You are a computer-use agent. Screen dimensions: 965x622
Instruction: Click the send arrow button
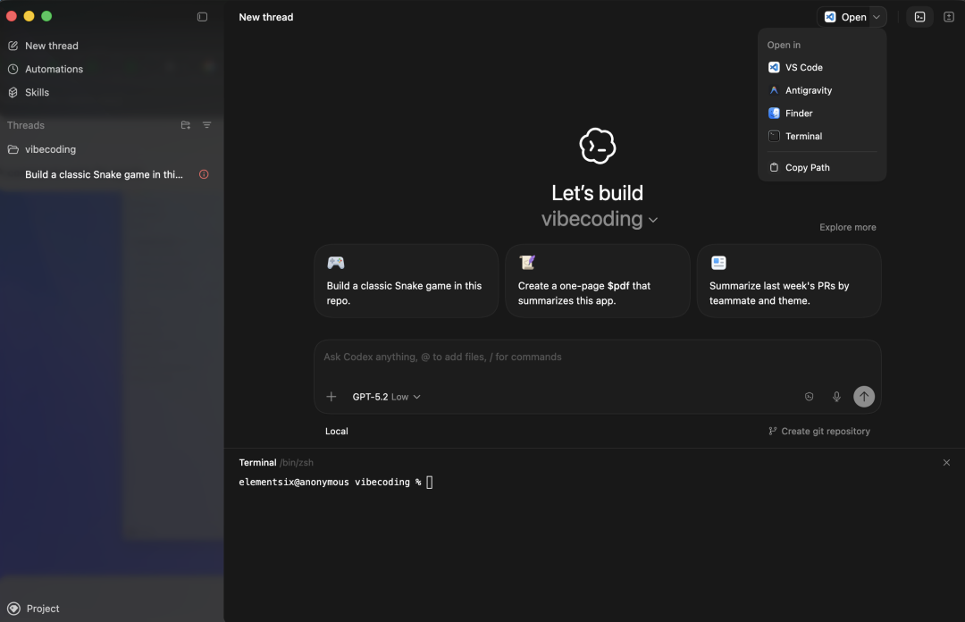point(864,397)
